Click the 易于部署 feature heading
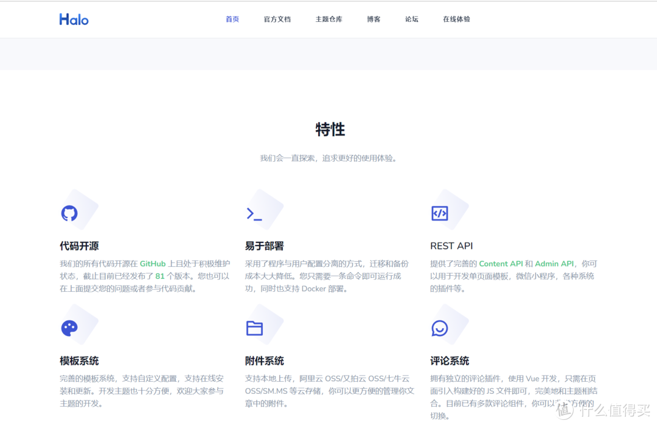657x426 pixels. 264,246
